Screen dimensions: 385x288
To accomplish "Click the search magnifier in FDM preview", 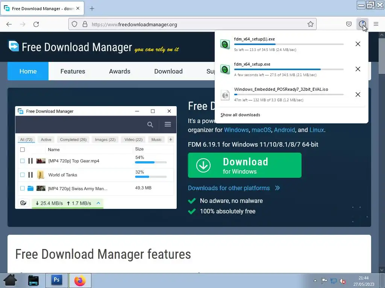I will 150,124.
